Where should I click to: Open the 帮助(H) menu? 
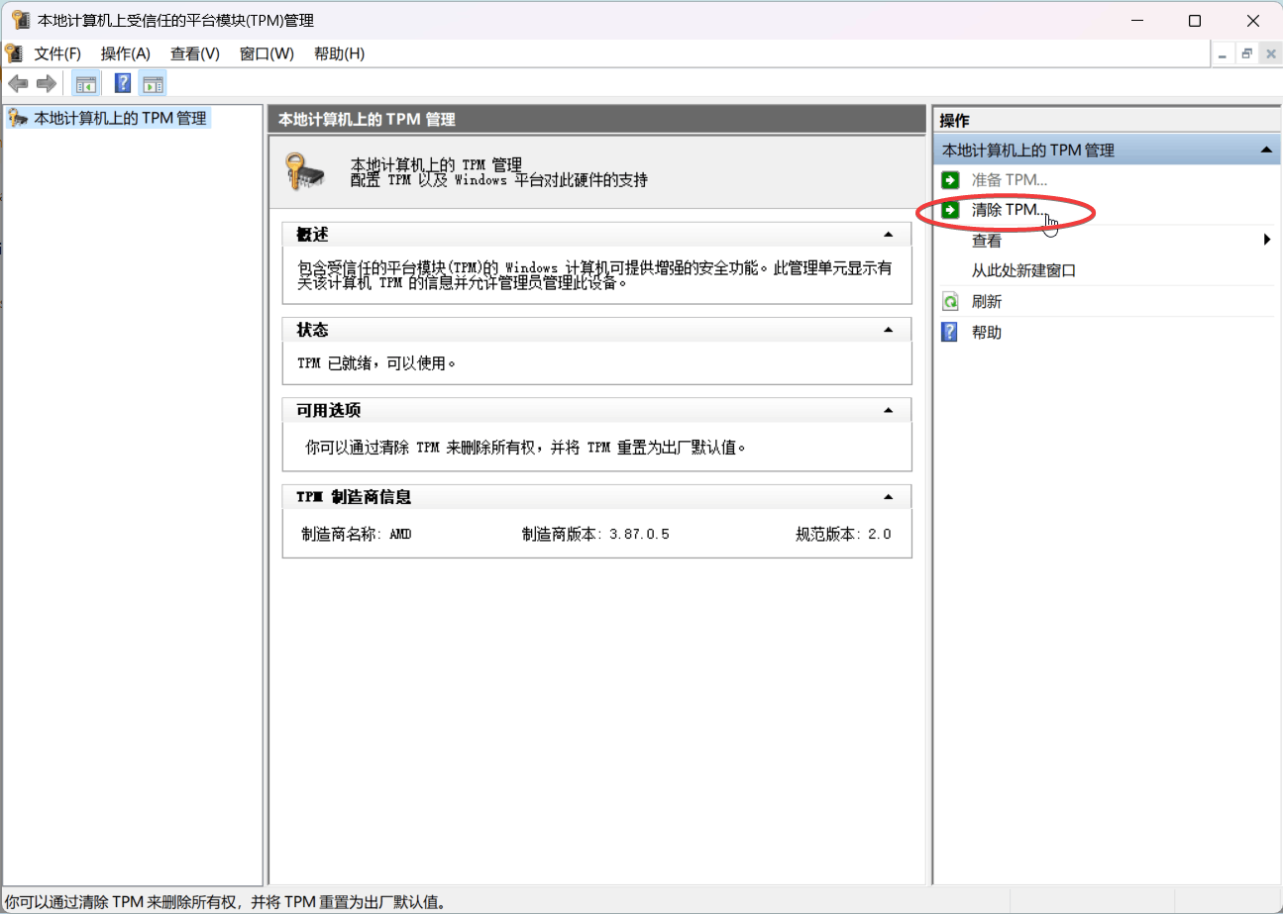click(339, 53)
